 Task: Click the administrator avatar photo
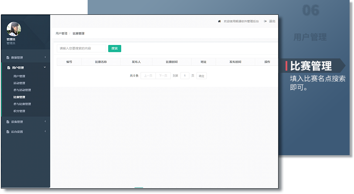(14, 29)
